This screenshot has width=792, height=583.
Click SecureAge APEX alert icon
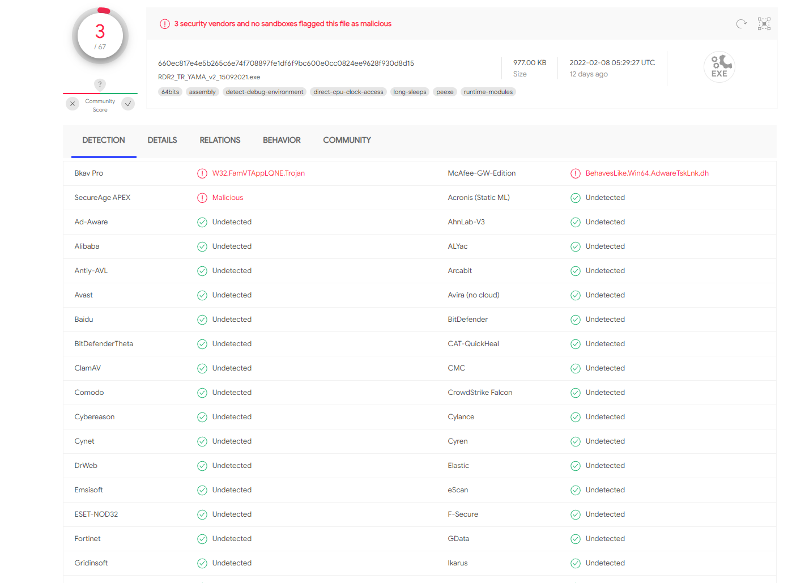pos(202,198)
